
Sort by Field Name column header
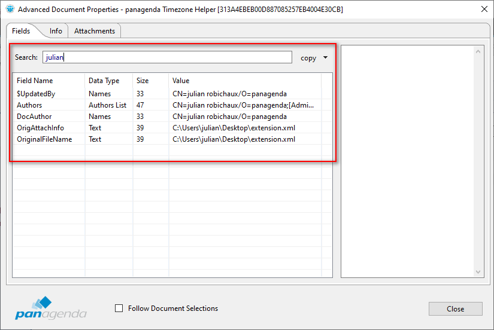(49, 81)
